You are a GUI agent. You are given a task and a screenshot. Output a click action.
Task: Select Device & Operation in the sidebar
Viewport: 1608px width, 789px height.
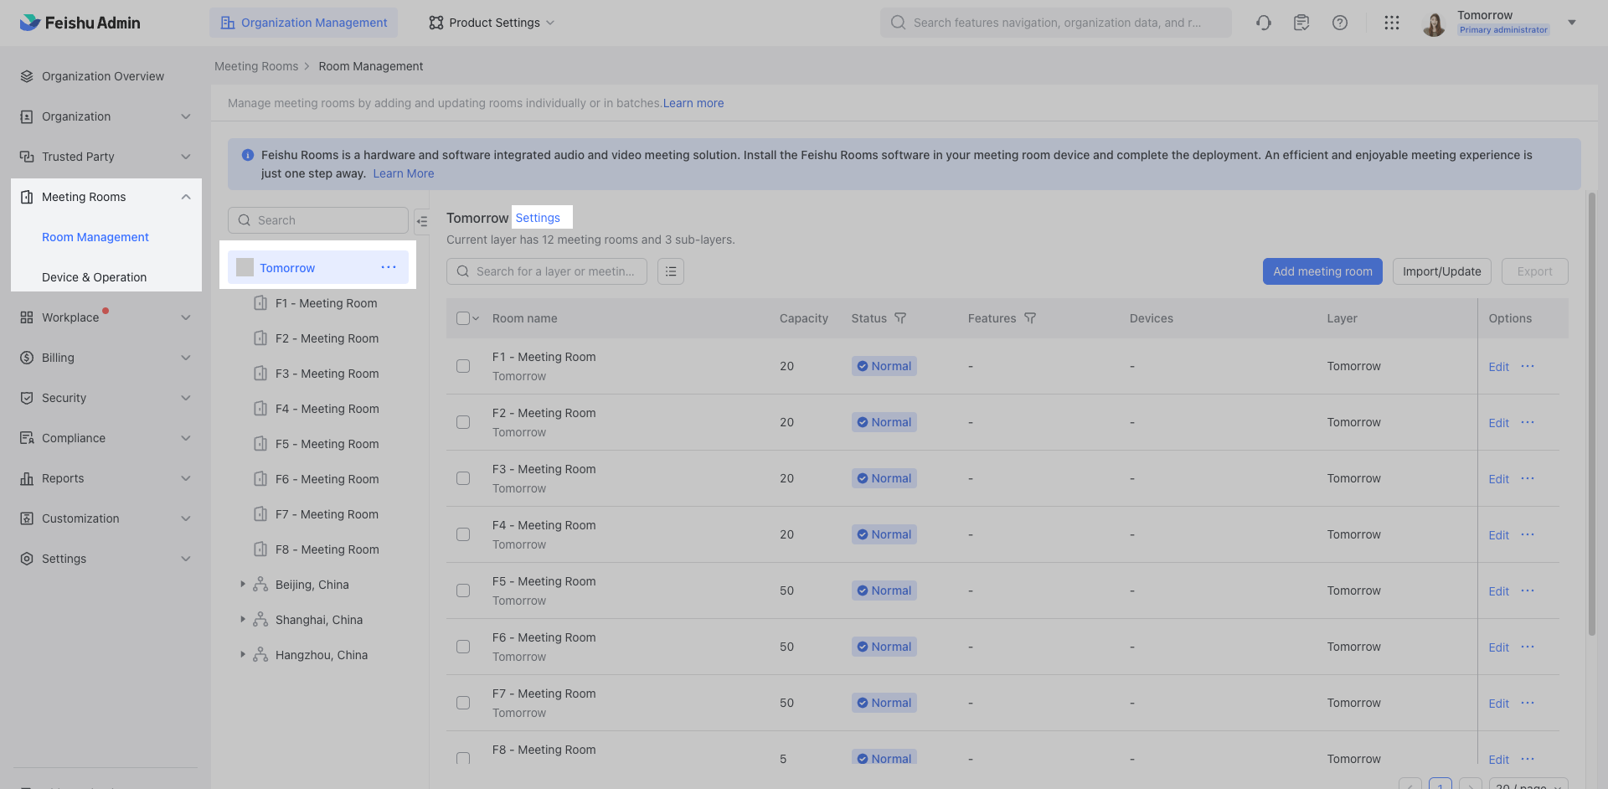(95, 276)
